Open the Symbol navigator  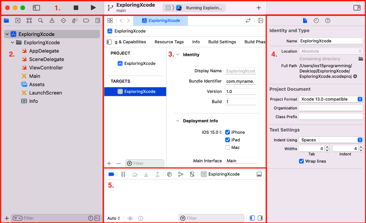29,21
